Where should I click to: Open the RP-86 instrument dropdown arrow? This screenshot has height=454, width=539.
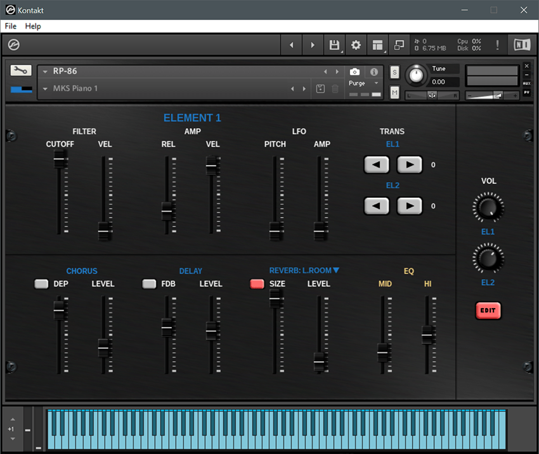coord(45,72)
